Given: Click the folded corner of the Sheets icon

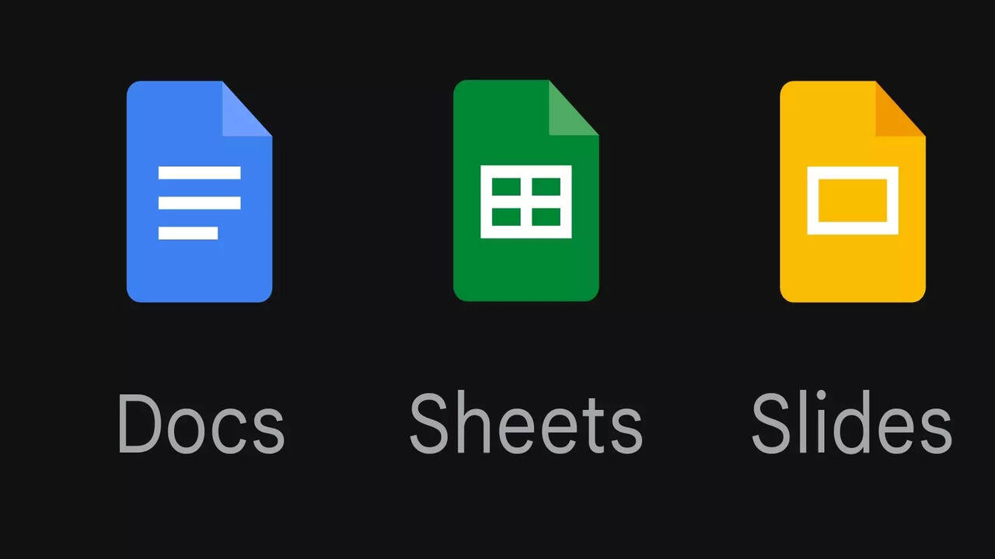Looking at the screenshot, I should click(x=574, y=109).
